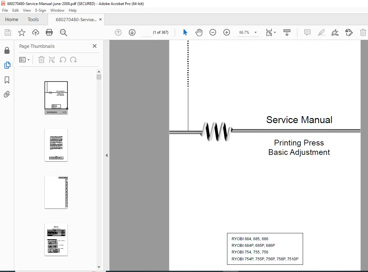Click the cloud upload icon
The height and width of the screenshot is (272, 368).
(x=35, y=32)
